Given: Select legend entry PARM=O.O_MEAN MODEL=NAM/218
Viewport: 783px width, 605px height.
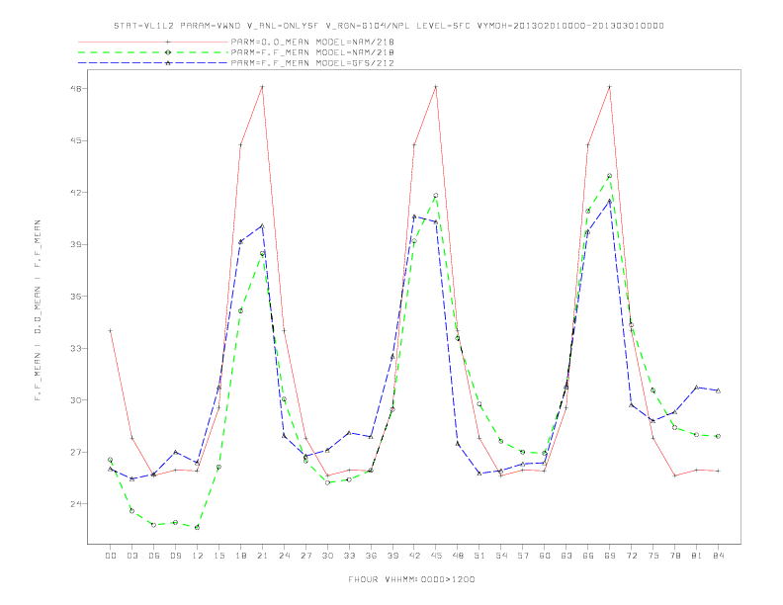Looking at the screenshot, I should 312,42.
